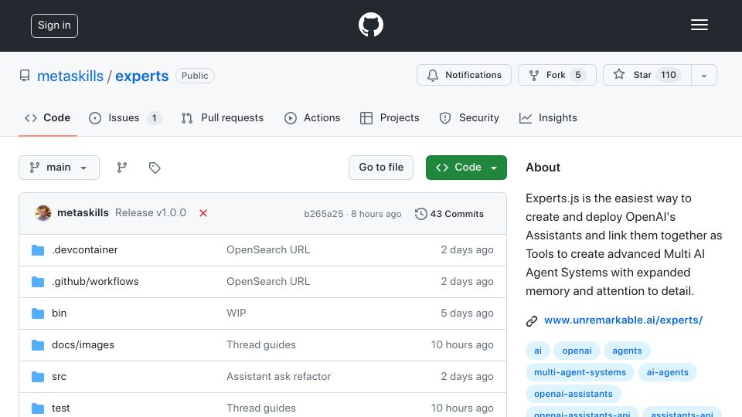Click the red failed status X icon
This screenshot has width=742, height=417.
pos(203,213)
